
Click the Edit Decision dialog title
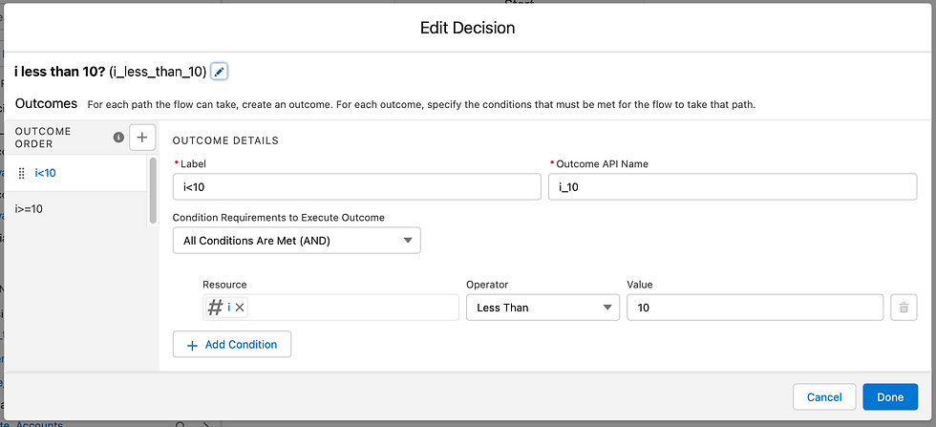(x=467, y=28)
